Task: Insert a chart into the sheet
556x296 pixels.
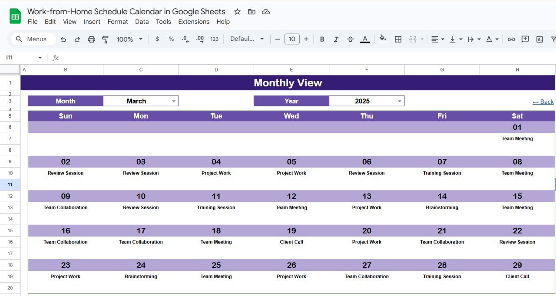Action: [539, 39]
